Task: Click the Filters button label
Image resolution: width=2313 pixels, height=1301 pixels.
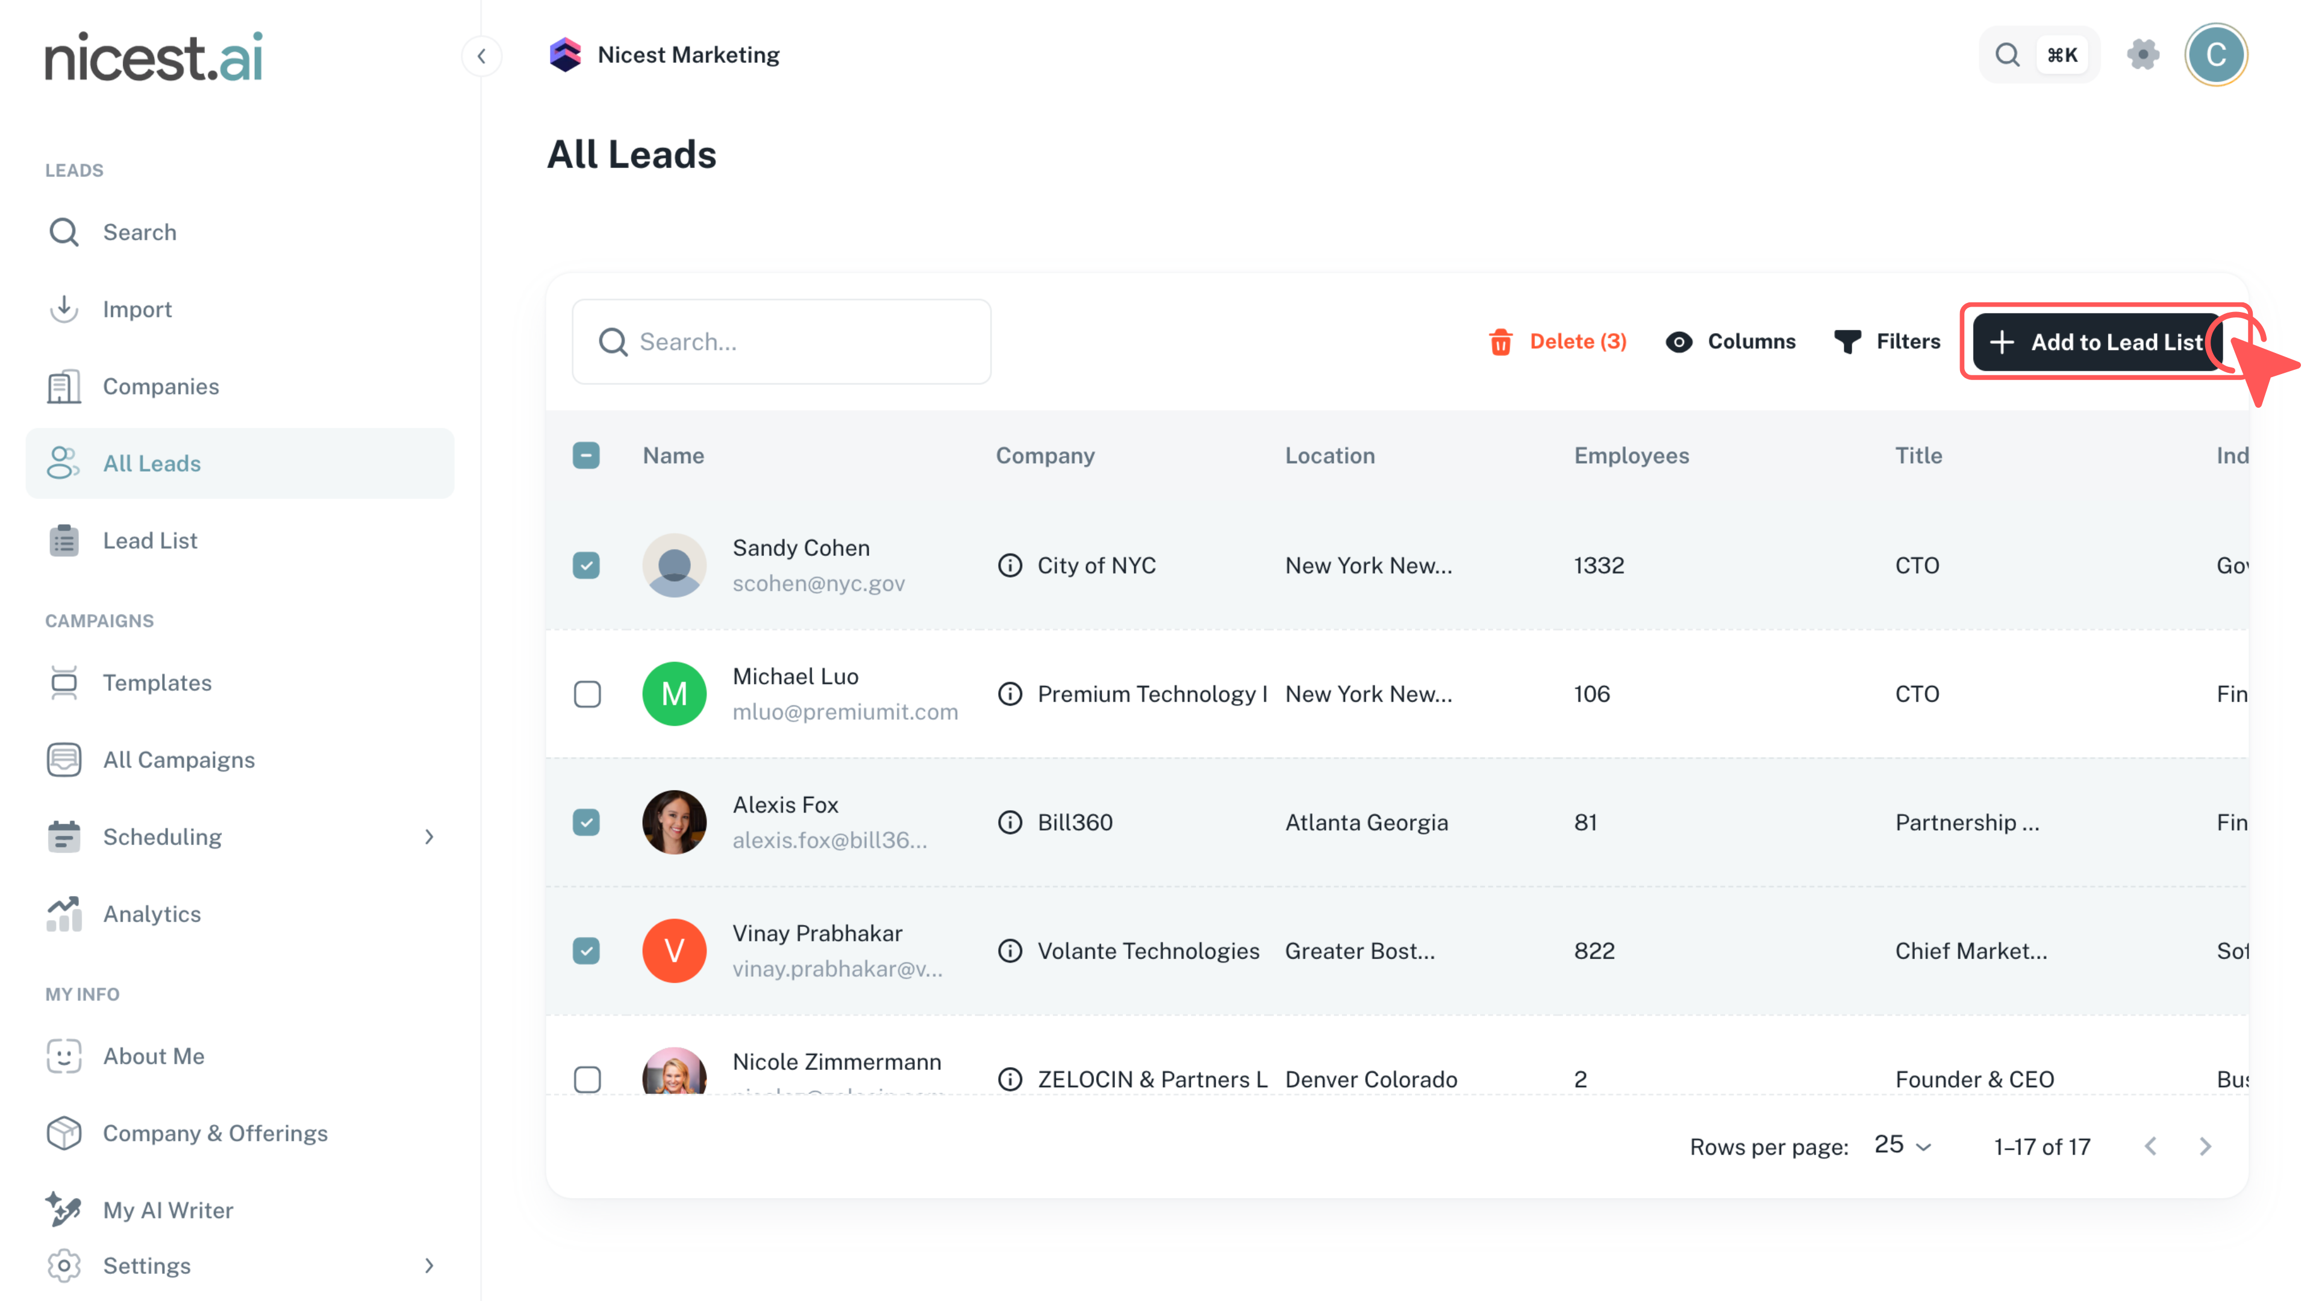Action: [x=1908, y=342]
